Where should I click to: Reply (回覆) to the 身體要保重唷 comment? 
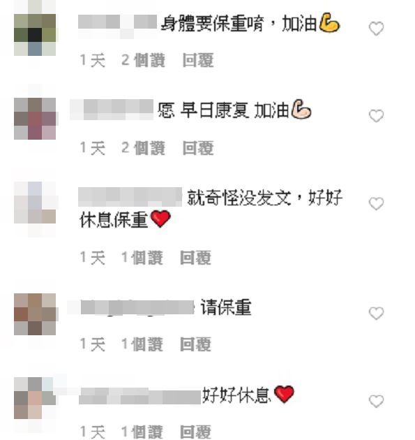pyautogui.click(x=198, y=60)
